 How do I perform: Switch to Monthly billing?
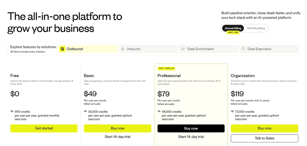tap(256, 28)
